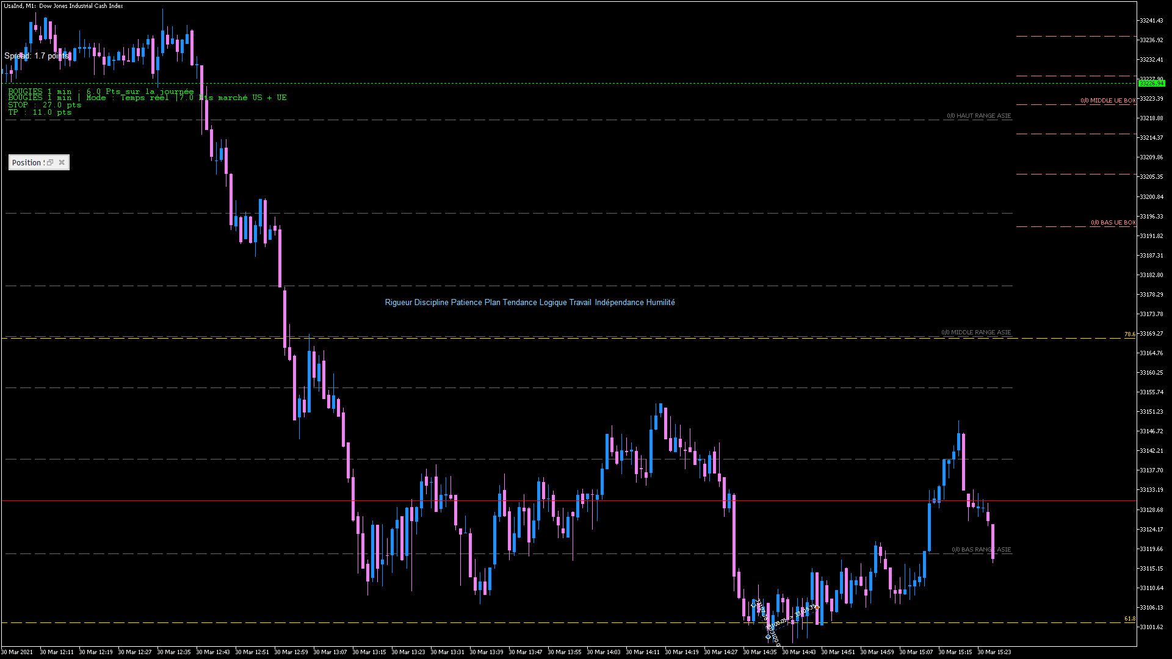Click the Position panel title
The image size is (1172, 659).
pos(27,162)
